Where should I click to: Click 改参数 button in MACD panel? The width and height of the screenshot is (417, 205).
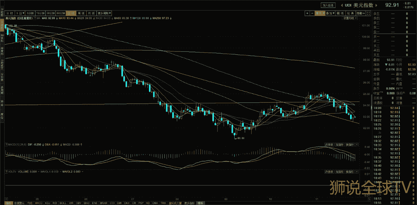point(329,144)
